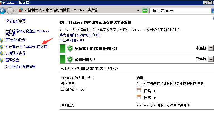Expand 家庭或工作 network section arrow
214x135 pixels.
click(211, 48)
